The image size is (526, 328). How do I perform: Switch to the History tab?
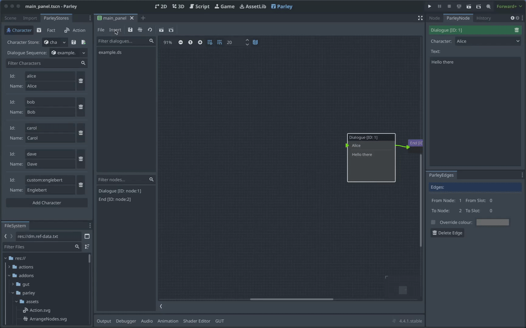click(484, 18)
